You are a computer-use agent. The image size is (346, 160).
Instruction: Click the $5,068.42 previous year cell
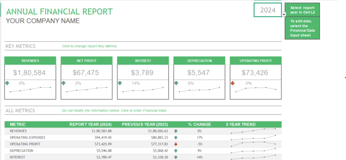pos(160,151)
